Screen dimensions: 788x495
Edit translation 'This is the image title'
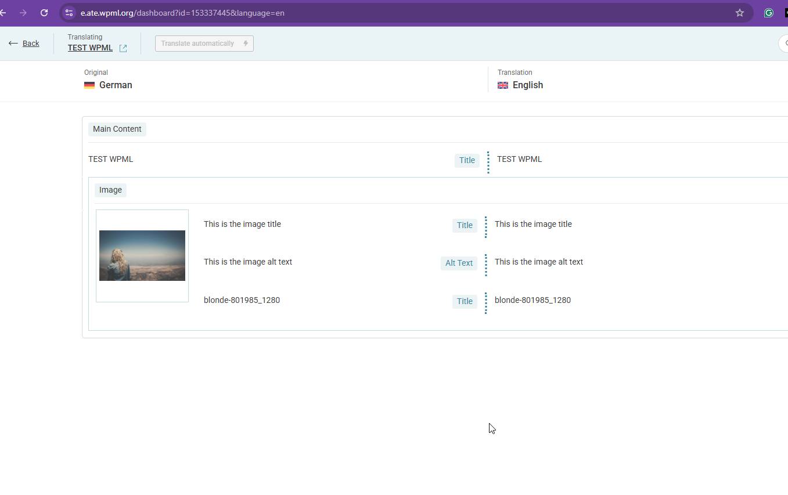click(533, 224)
